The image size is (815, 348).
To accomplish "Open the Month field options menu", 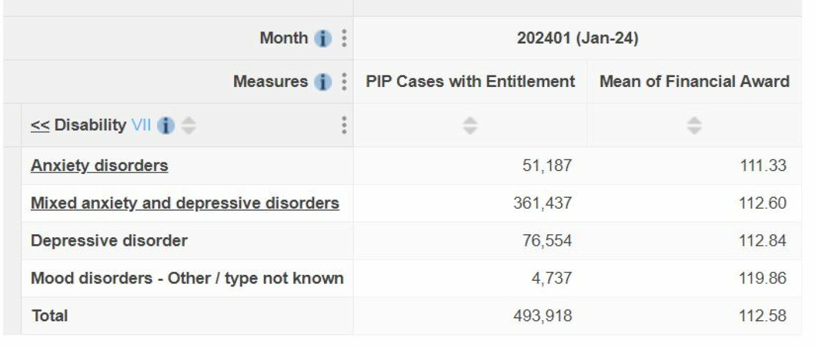I will 344,38.
